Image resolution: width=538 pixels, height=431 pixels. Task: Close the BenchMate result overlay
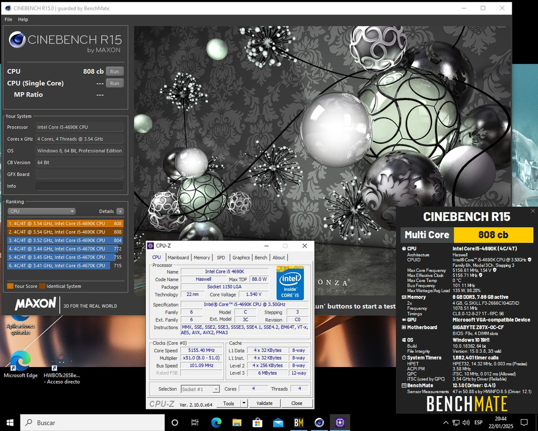tap(533, 211)
